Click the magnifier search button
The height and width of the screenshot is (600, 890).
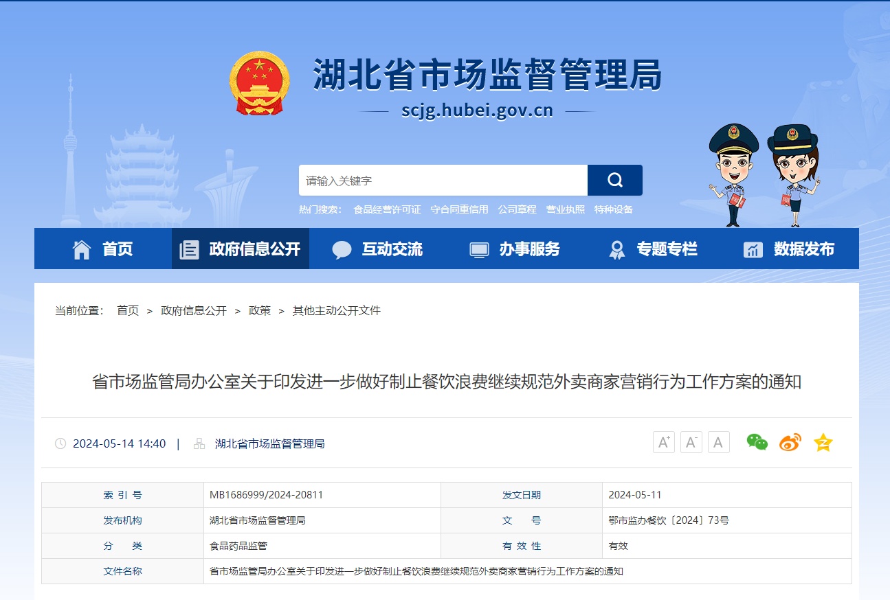click(x=614, y=181)
